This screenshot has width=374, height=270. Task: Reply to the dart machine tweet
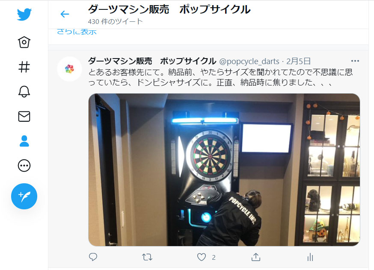(x=93, y=257)
